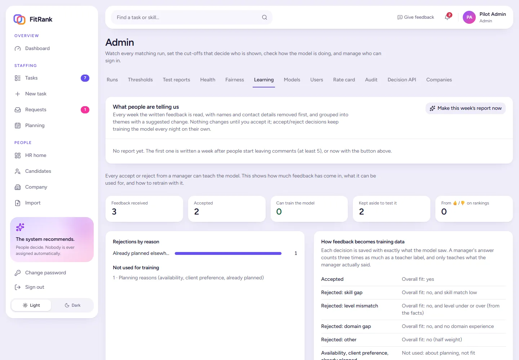Click the Can train the model card
Viewport: 519px width, 360px height.
[309, 209]
